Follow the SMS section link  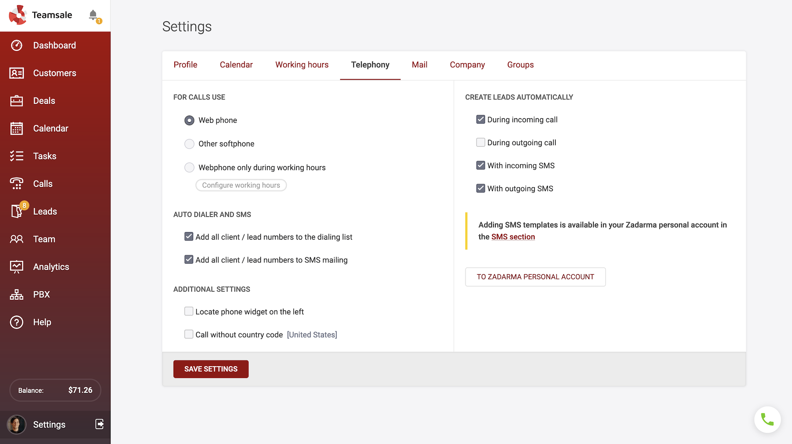pos(513,237)
